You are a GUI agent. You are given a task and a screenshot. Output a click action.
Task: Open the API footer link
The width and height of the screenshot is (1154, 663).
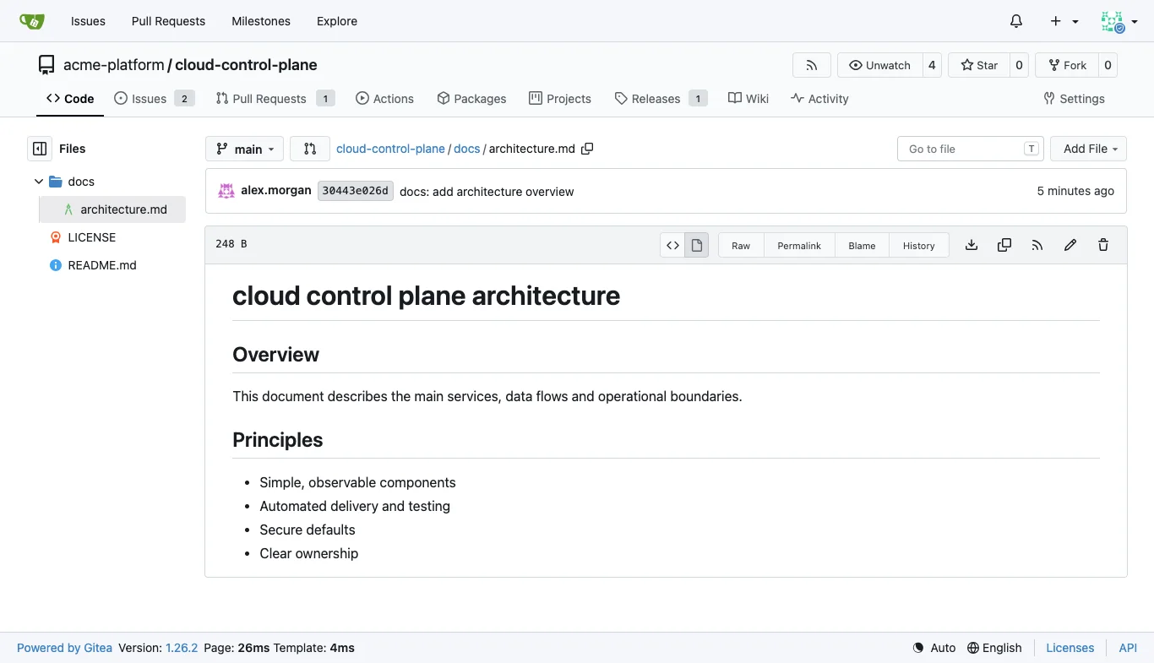[x=1128, y=648]
